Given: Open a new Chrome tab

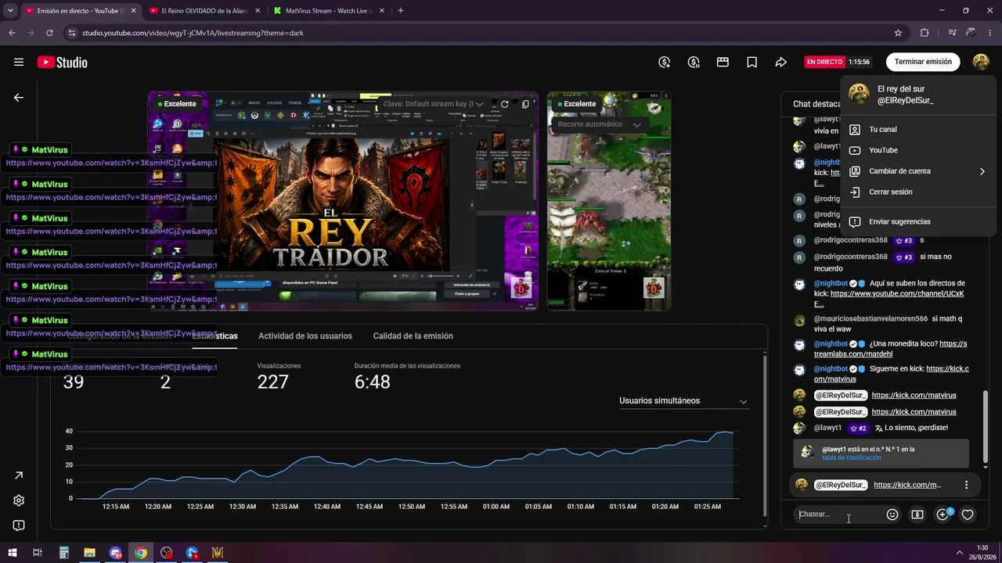Looking at the screenshot, I should coord(401,11).
